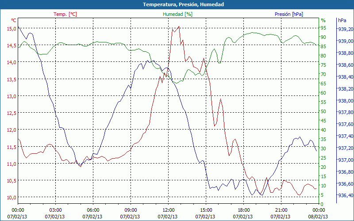354x221 pixels.
Task: Click the 12,0 temperature axis value
Action: click(x=12, y=130)
